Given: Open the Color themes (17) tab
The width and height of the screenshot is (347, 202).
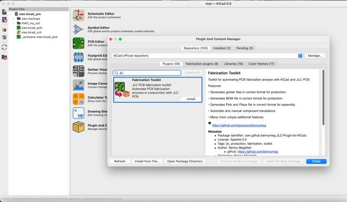Looking at the screenshot, I should point(262,64).
